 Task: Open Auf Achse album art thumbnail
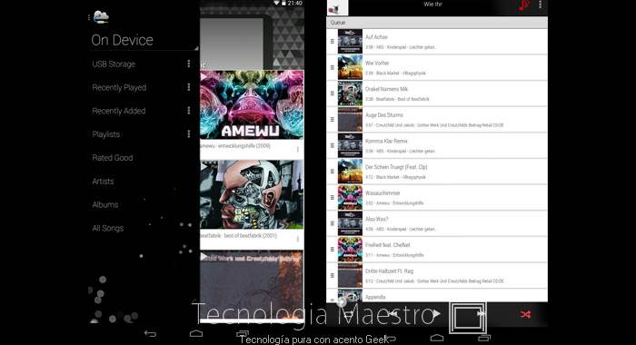[x=350, y=42]
